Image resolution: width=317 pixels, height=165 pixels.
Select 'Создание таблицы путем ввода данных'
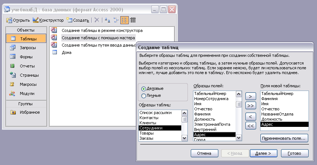tap(99, 45)
